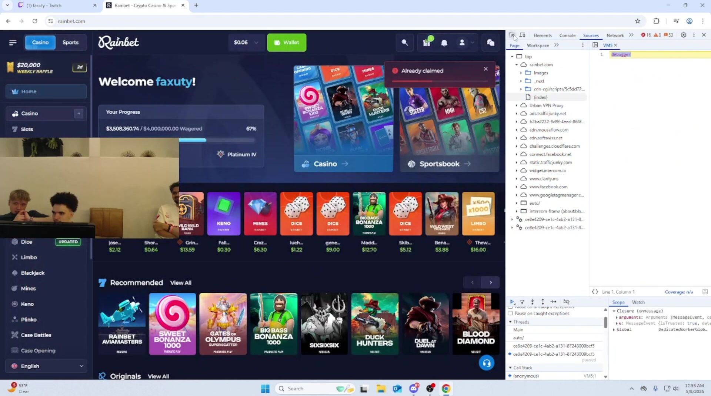Screen dimensions: 711x396
Task: Open the Windows Start menu
Action: (265, 389)
